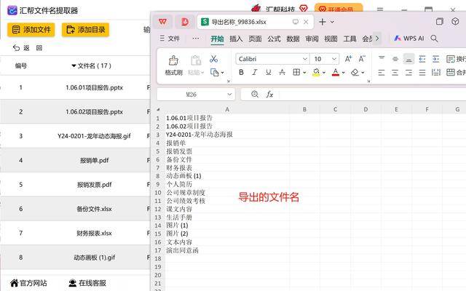
Task: Select row 1.06.01项目报告.pptx in file list
Action: click(76, 87)
